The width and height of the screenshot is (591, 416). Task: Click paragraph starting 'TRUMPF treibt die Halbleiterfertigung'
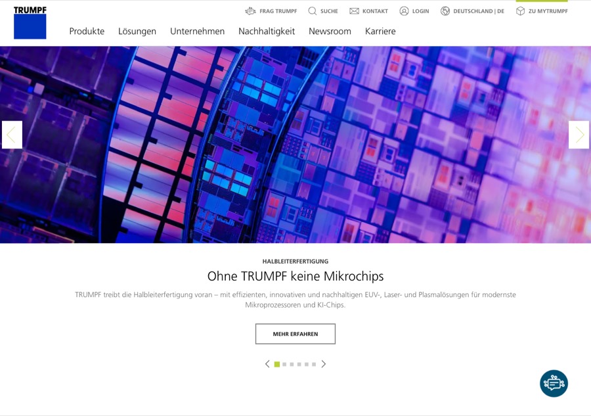(x=295, y=300)
